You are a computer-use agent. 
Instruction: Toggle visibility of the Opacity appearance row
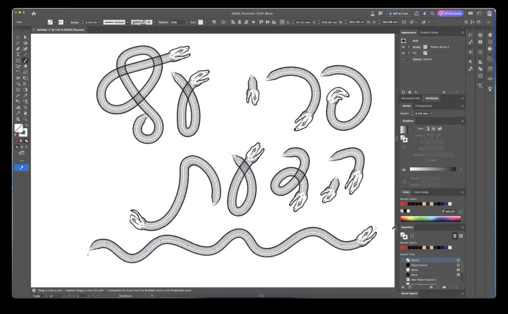click(403, 59)
